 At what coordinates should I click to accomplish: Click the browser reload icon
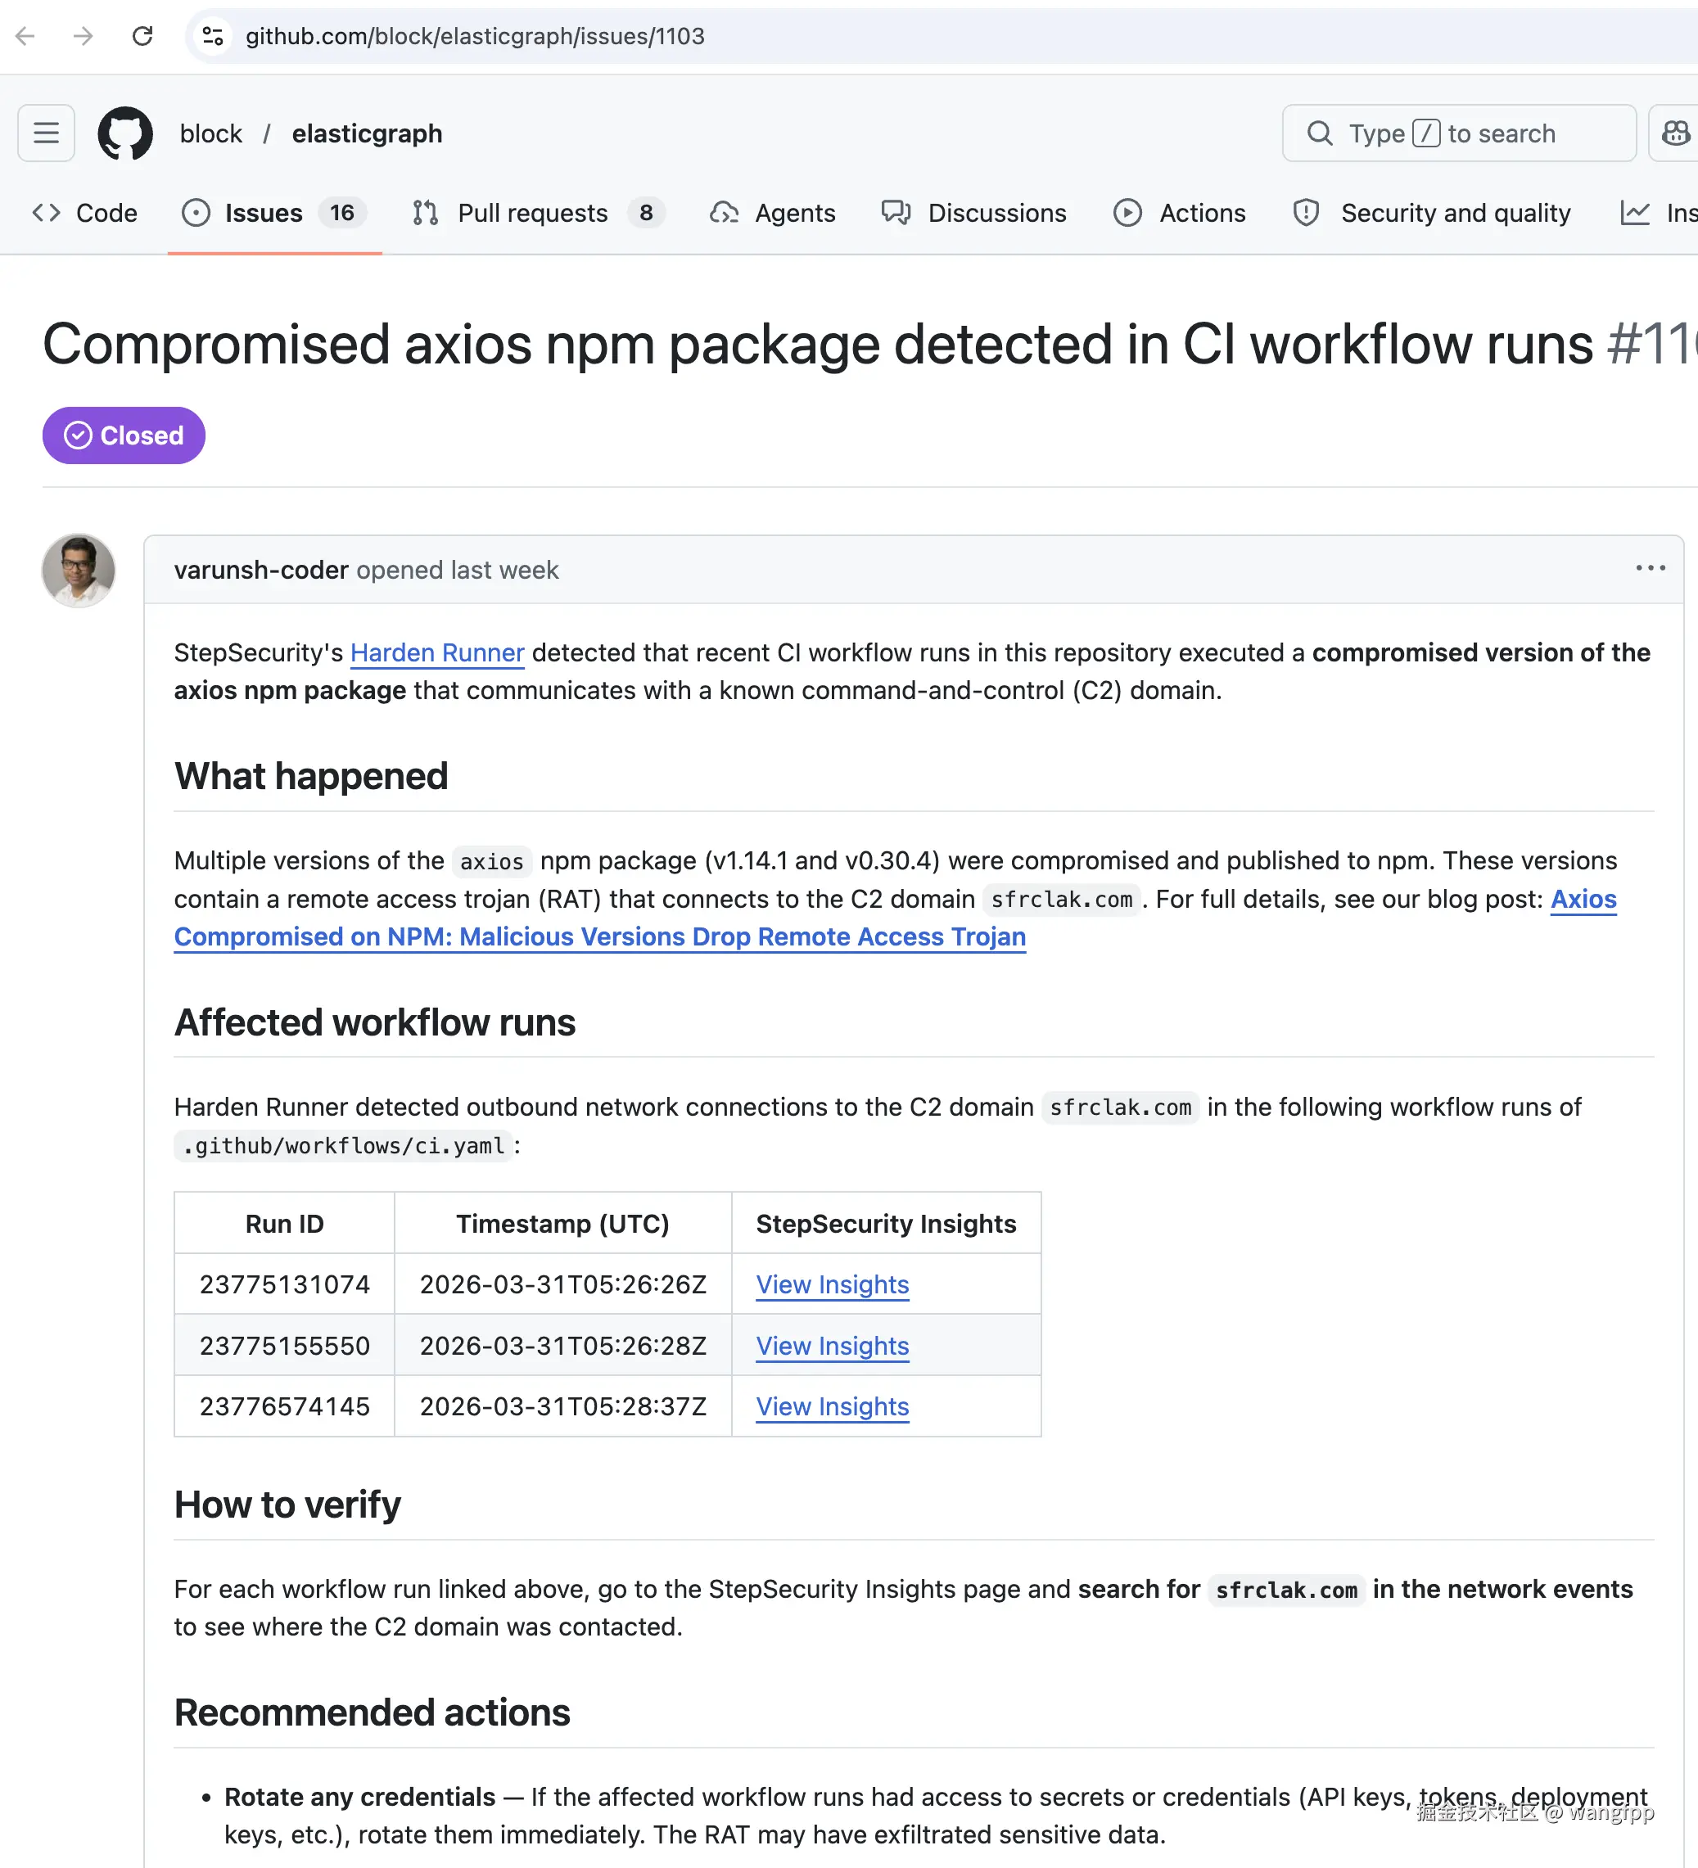point(142,36)
